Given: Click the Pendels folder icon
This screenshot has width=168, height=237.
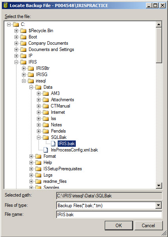Looking at the screenshot, I should (46, 131).
